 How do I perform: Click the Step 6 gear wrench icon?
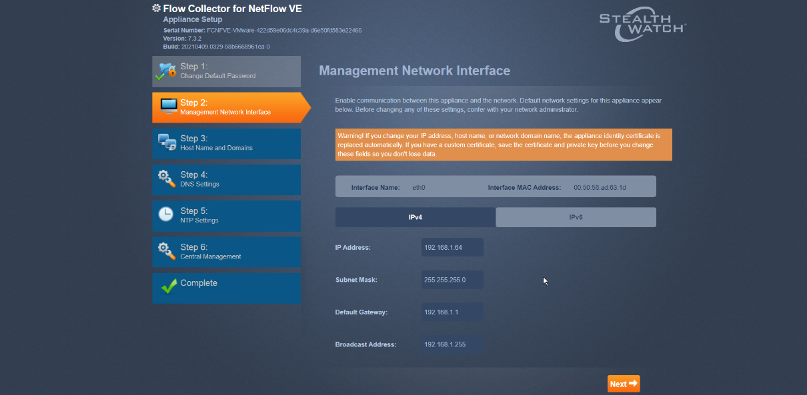[167, 250]
